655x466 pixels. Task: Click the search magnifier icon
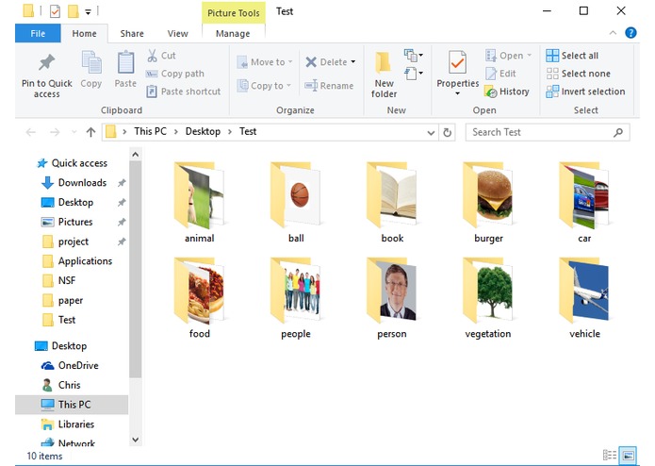(618, 132)
